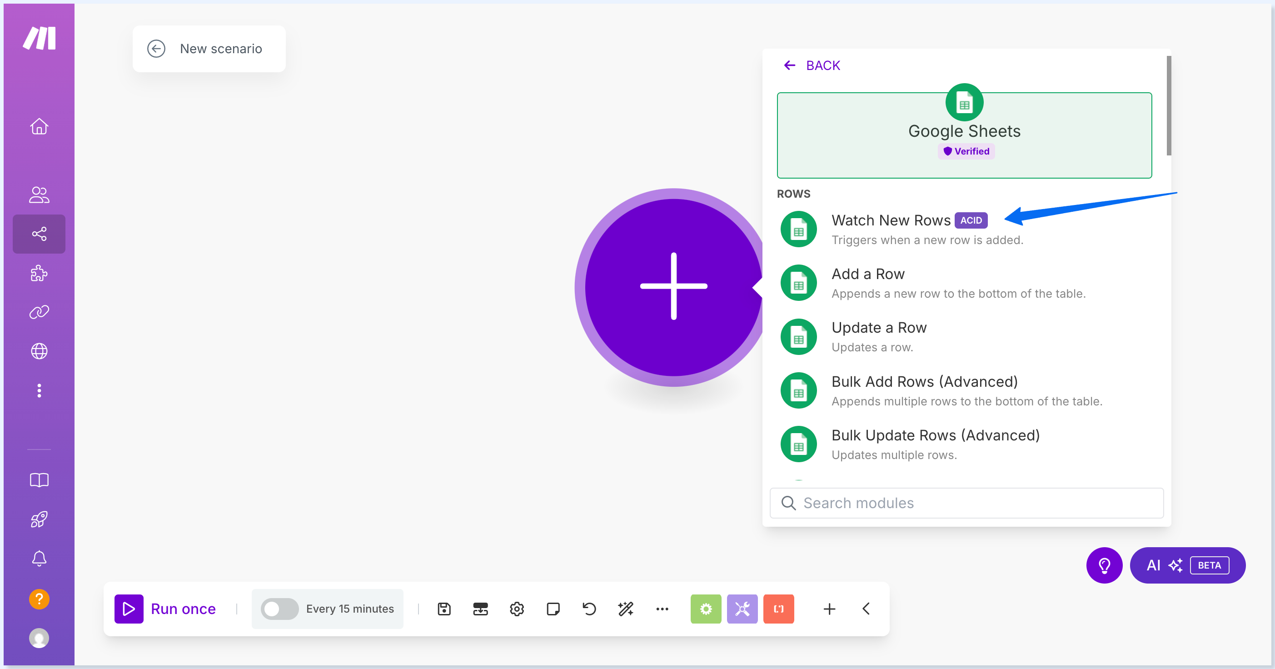
Task: Click the Verified badge under Google Sheets
Action: coord(966,151)
